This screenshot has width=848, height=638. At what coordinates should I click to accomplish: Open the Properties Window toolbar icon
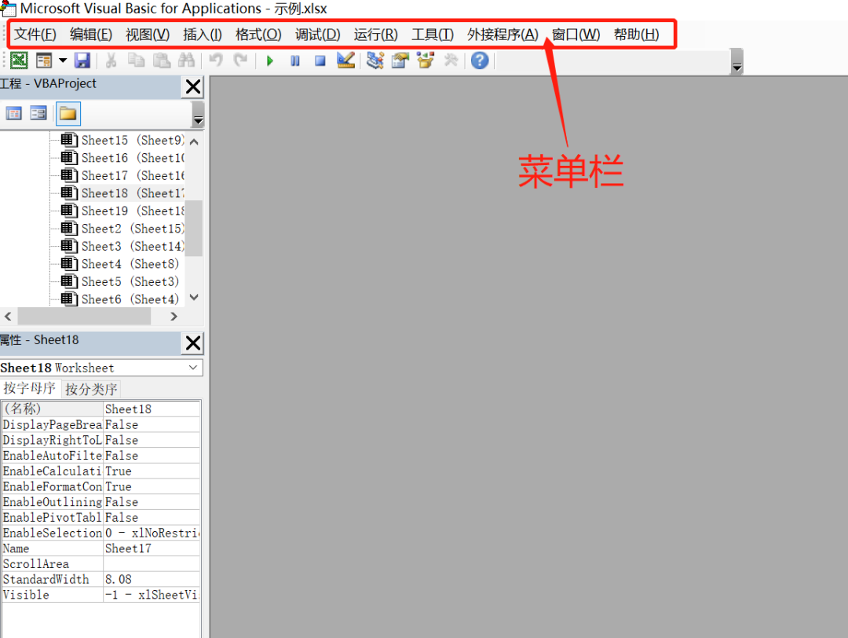click(400, 60)
